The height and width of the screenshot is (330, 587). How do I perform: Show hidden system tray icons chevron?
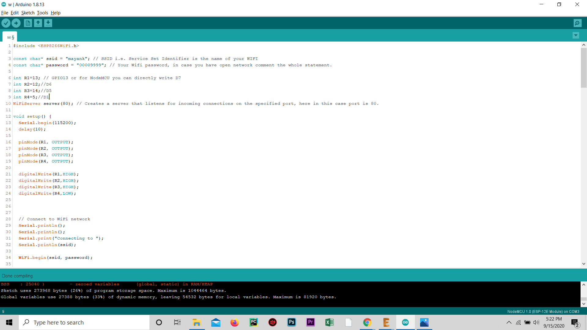point(509,322)
